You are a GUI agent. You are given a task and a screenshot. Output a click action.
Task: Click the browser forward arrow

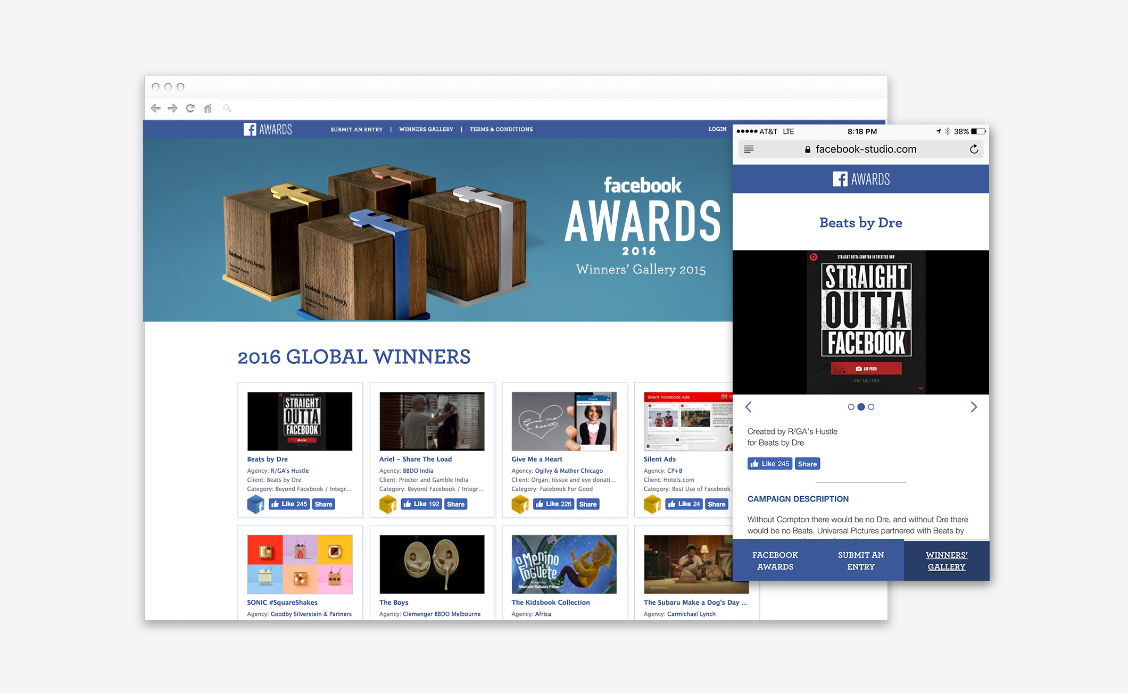172,108
